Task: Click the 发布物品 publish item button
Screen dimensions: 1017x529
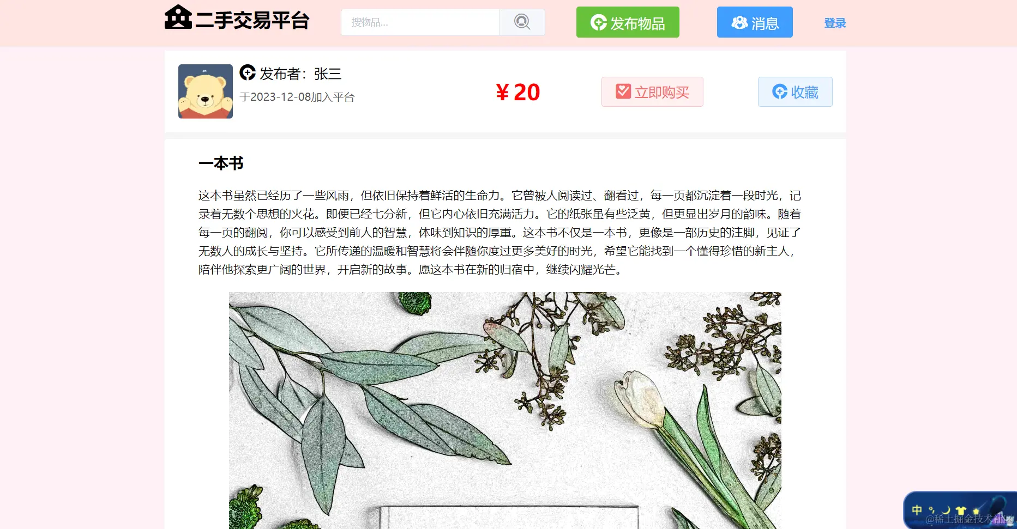Action: point(628,22)
